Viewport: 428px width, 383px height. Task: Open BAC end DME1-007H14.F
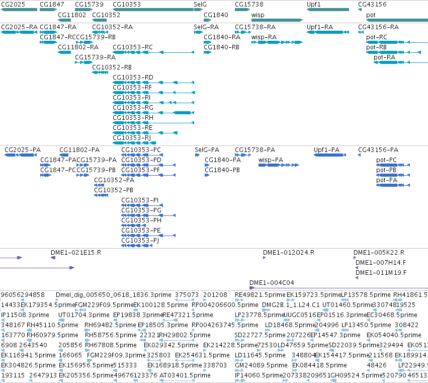pos(381,263)
